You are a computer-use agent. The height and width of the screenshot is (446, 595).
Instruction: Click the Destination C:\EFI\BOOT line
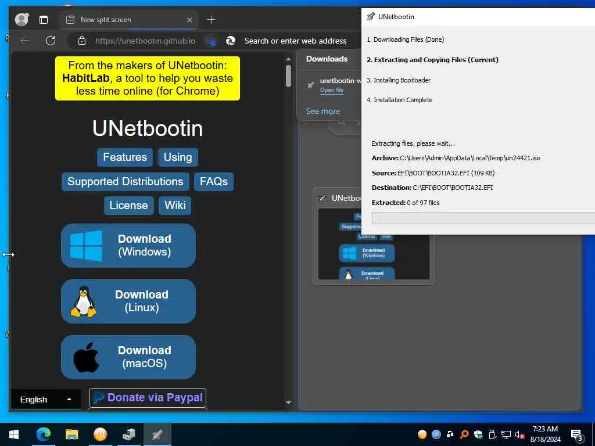(x=432, y=188)
